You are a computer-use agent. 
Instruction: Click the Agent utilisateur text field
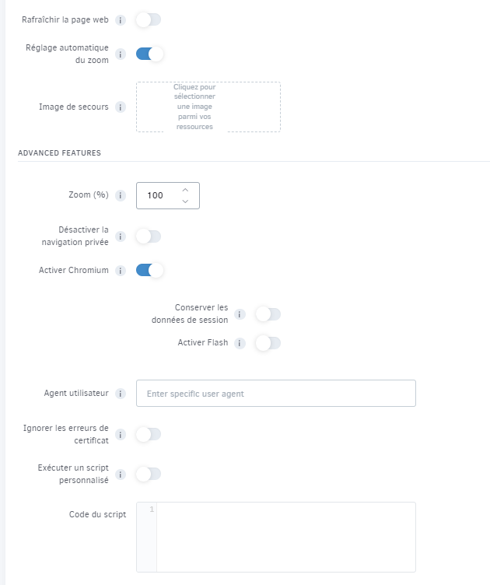[x=276, y=393]
